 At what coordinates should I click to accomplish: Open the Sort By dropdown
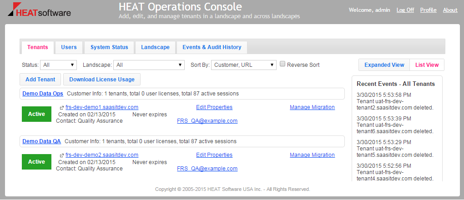[x=244, y=65]
